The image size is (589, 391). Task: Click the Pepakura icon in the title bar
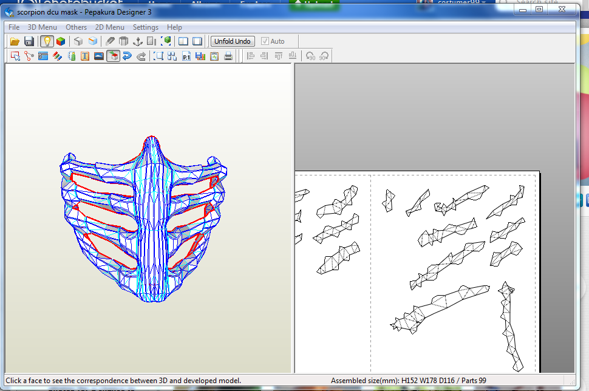(9, 12)
